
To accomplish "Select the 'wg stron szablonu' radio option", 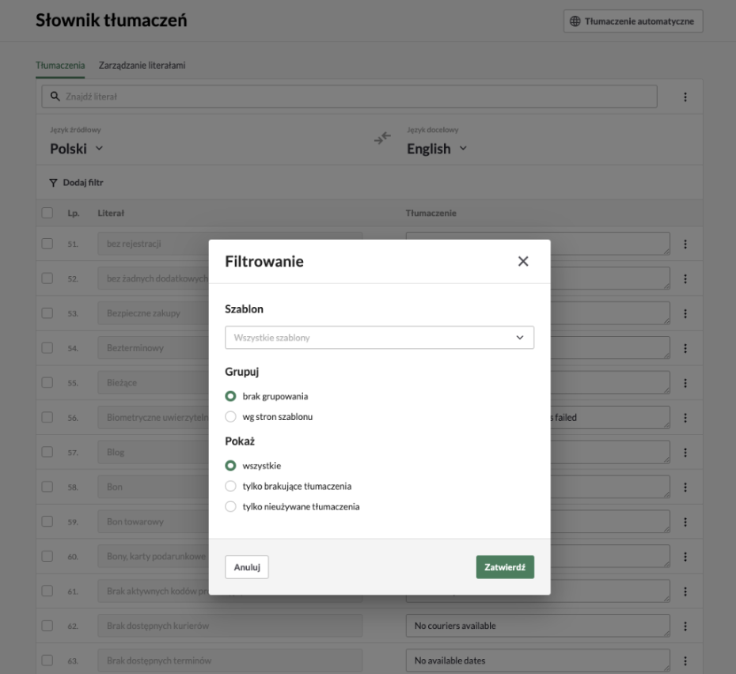I will (230, 417).
